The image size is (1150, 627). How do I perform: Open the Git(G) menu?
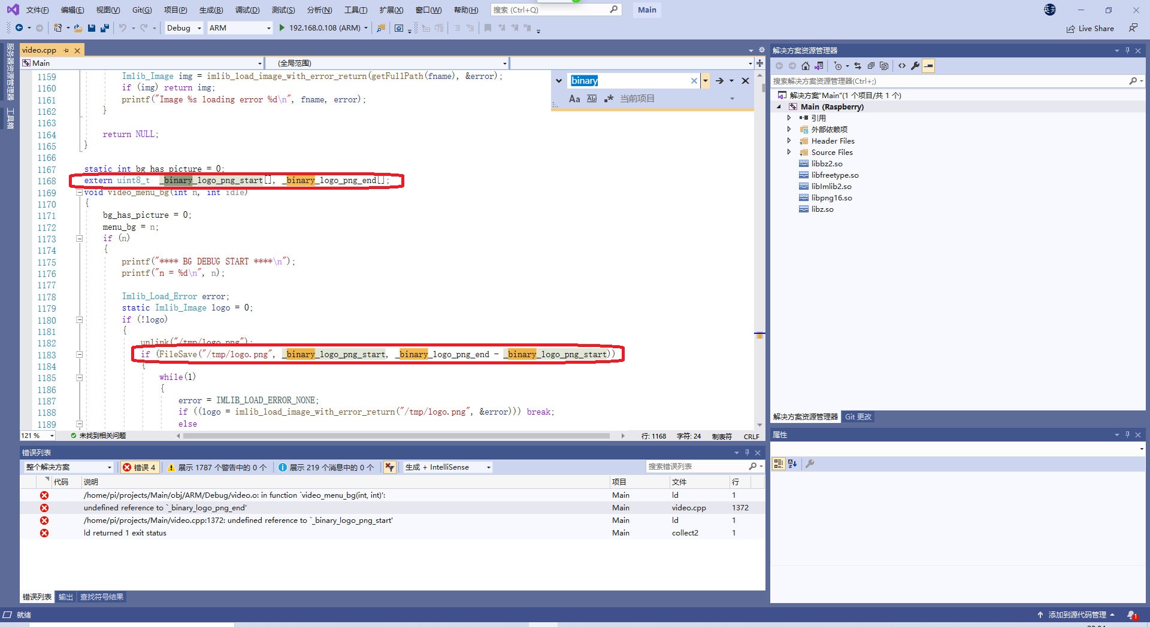pos(142,10)
